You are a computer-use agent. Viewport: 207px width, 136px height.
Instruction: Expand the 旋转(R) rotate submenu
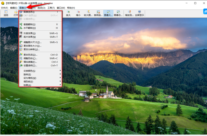(x=40, y=75)
